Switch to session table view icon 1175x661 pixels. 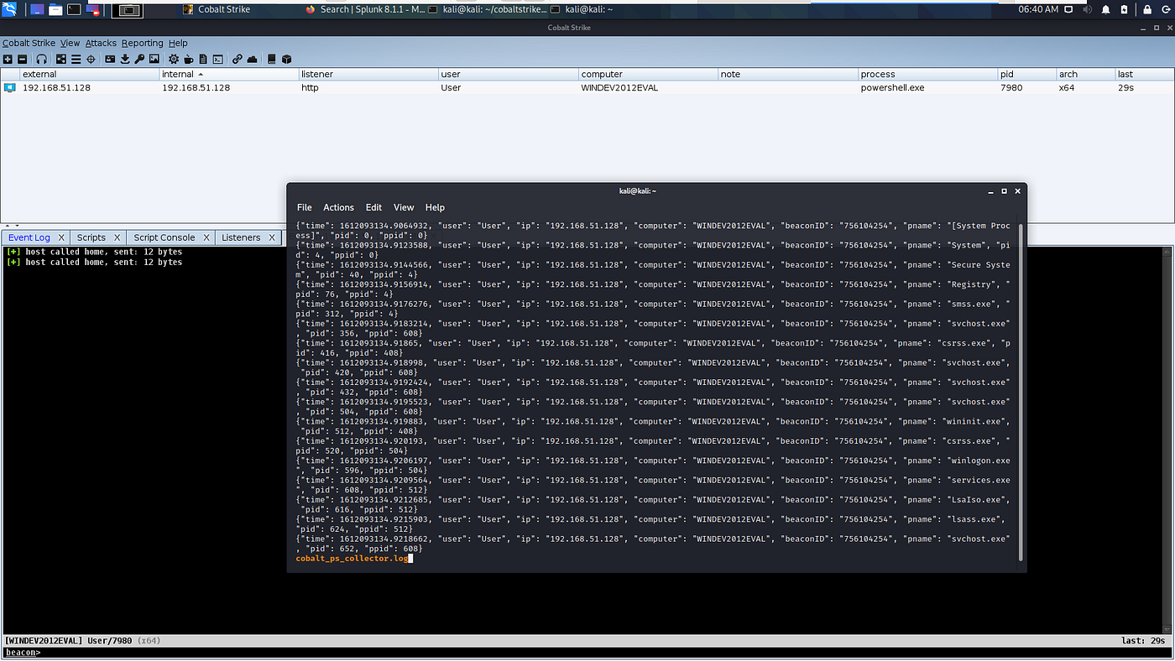pyautogui.click(x=76, y=60)
